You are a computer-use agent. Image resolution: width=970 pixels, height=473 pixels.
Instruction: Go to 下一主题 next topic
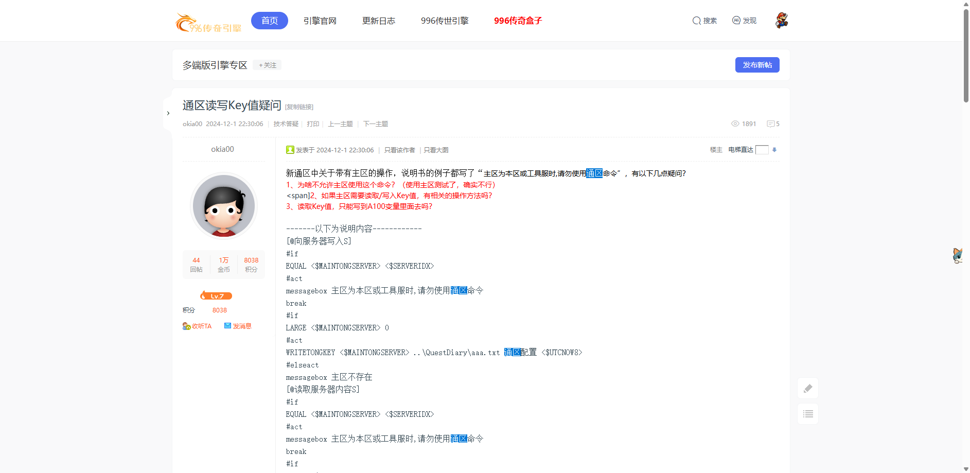376,124
